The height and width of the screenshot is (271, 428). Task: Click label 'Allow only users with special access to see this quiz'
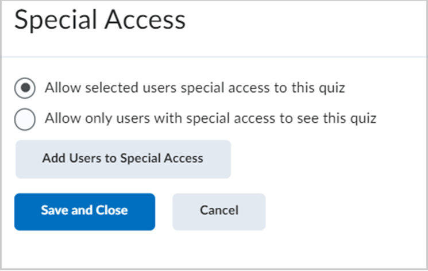pyautogui.click(x=211, y=119)
